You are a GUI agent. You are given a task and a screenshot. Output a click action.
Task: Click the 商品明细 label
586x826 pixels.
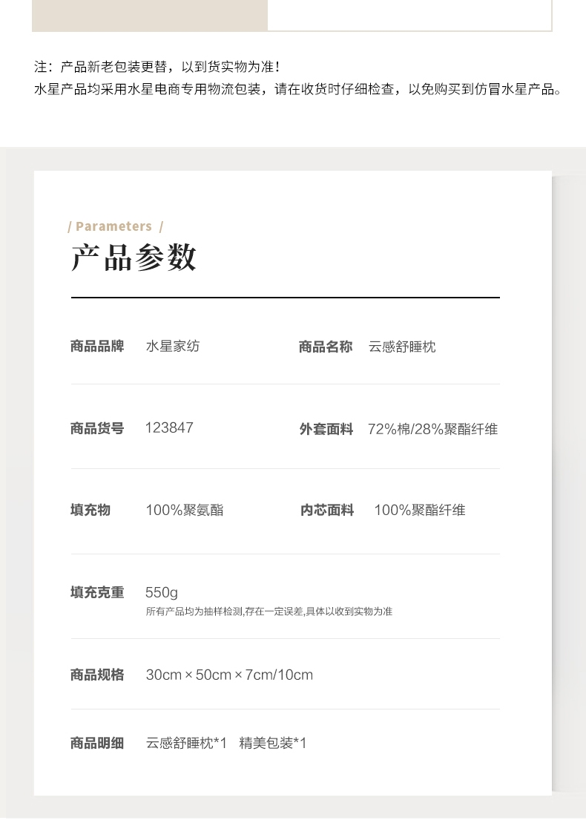pos(97,744)
